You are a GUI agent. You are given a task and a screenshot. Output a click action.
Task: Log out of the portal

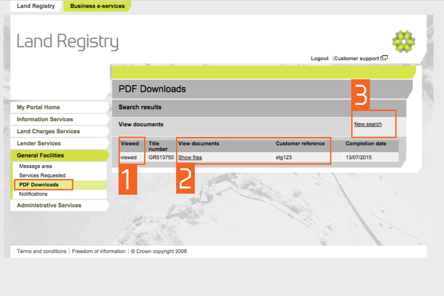tap(320, 58)
